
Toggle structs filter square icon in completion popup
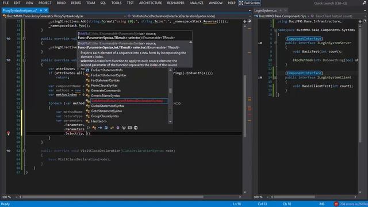tap(106, 128)
